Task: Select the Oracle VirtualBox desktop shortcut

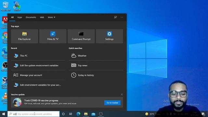Action: 5,83
